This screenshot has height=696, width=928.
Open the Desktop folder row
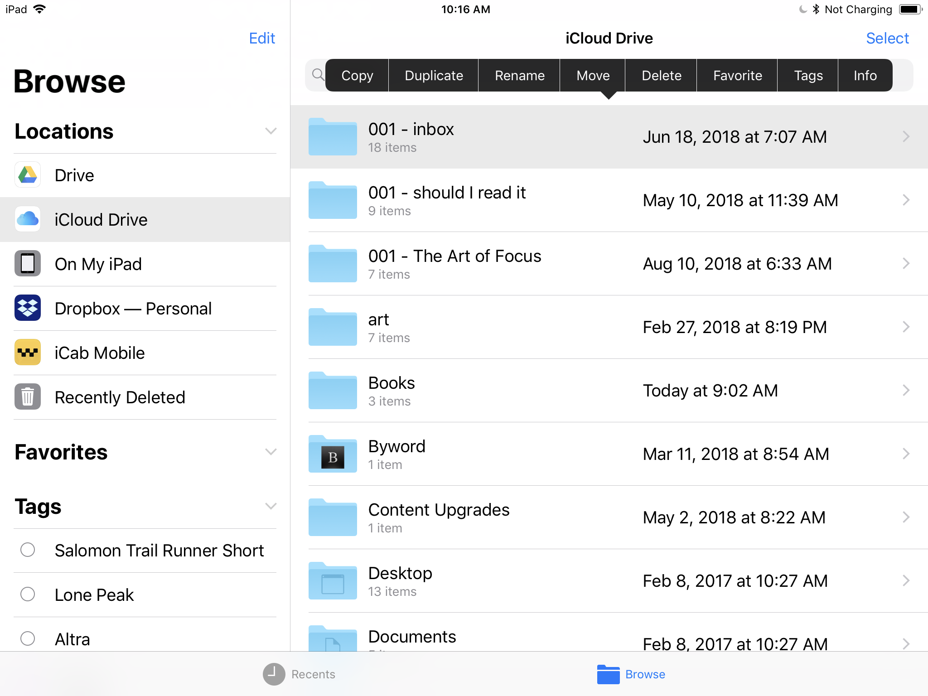(x=607, y=581)
